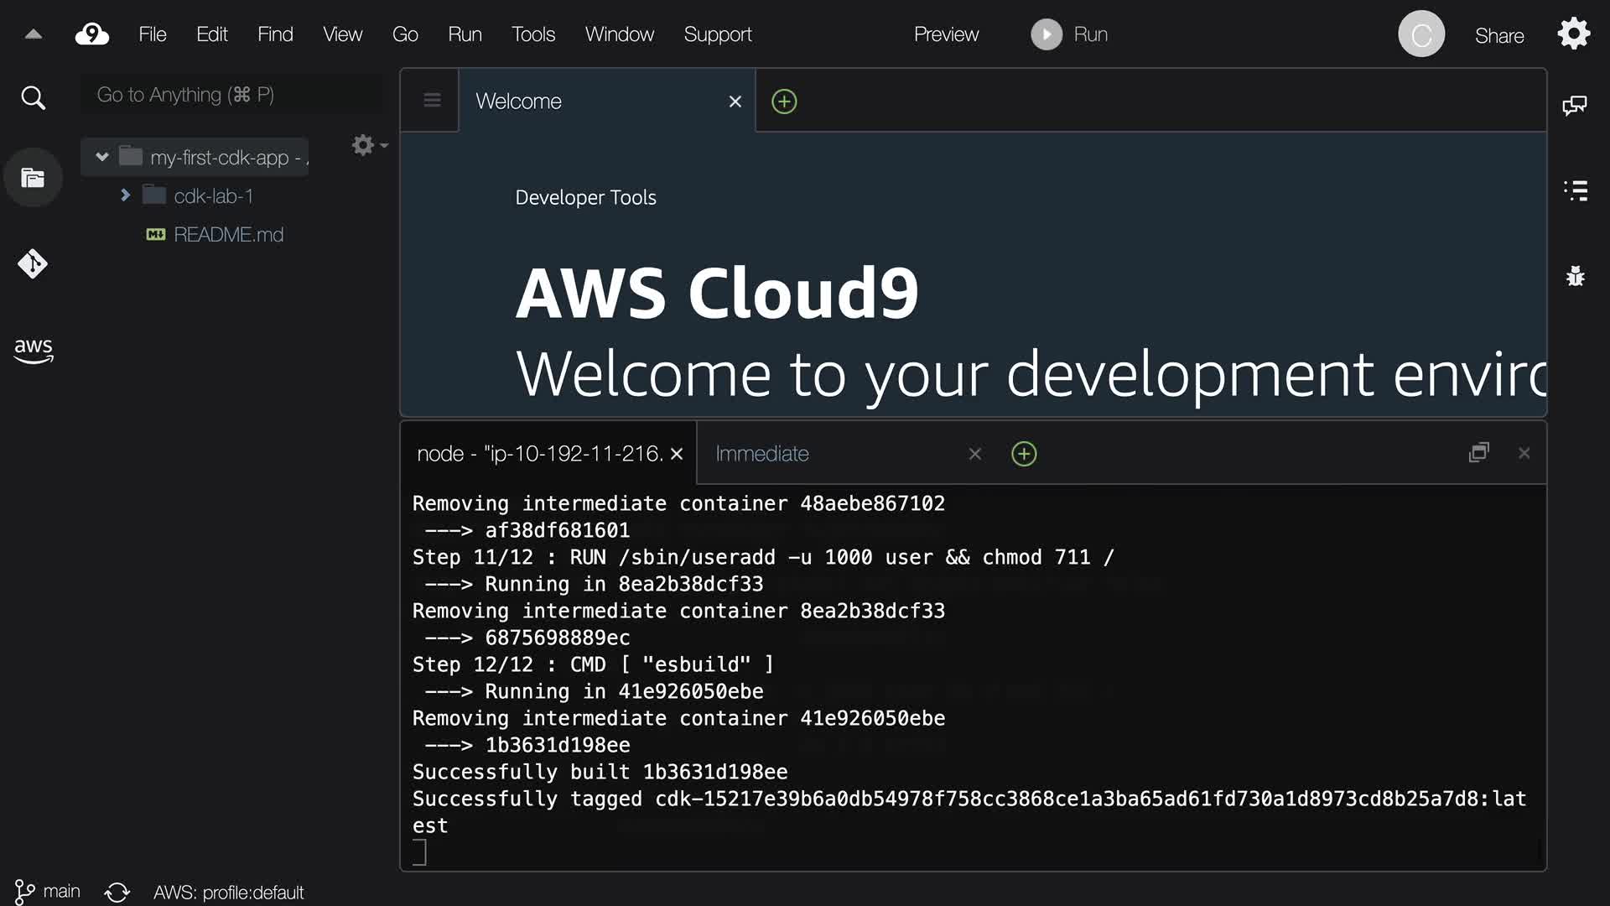
Task: Collapse the my-first-cdk-app folder
Action: [102, 157]
